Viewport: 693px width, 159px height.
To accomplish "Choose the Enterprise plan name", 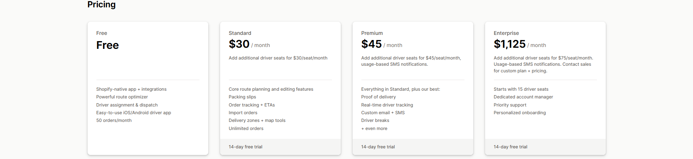I will (x=506, y=33).
